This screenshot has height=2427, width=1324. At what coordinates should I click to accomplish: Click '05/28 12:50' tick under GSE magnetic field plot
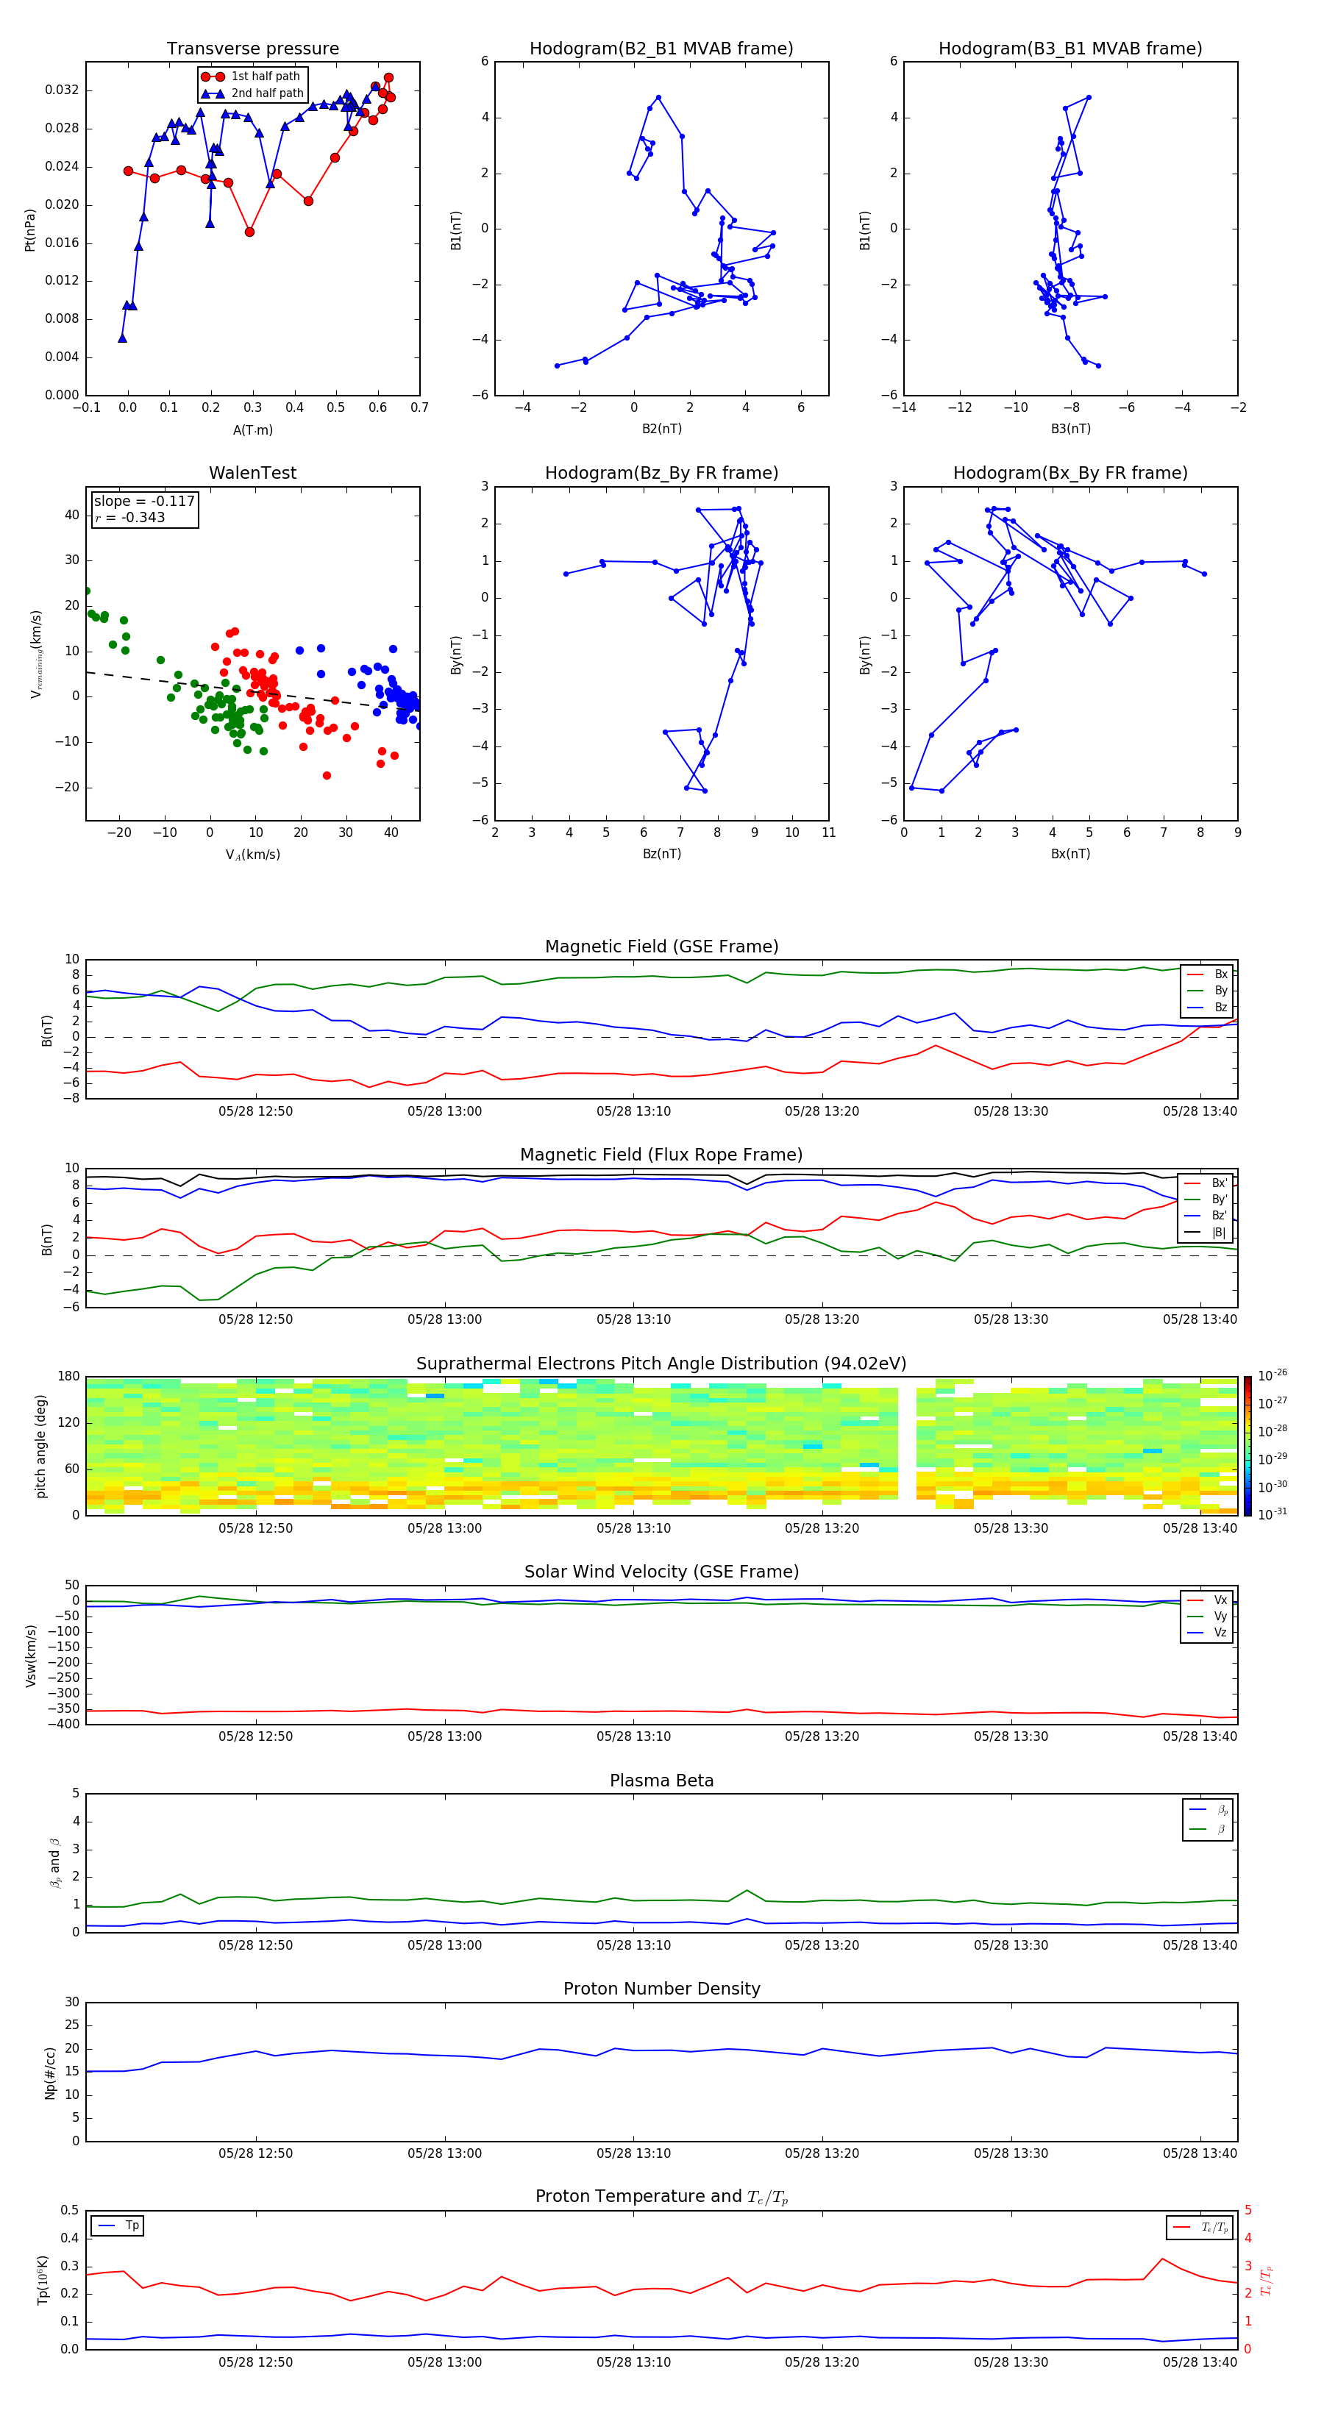(255, 1111)
